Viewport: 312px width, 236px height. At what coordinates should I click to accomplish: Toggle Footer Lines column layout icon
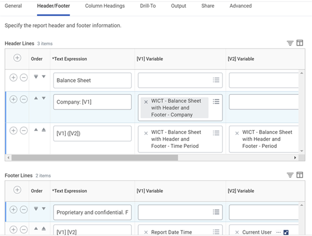[x=300, y=175]
